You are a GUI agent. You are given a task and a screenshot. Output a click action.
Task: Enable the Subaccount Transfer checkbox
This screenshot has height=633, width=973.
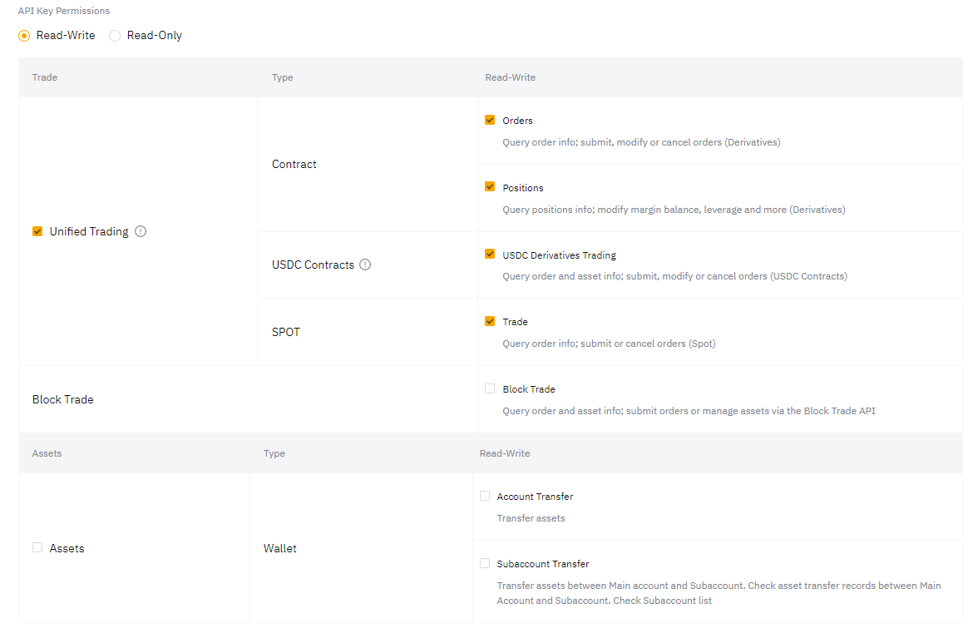485,563
